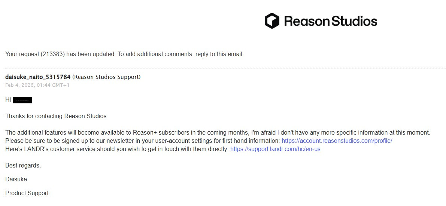The image size is (446, 206).
Task: Click the "Product Support" signature title
Action: 27,193
